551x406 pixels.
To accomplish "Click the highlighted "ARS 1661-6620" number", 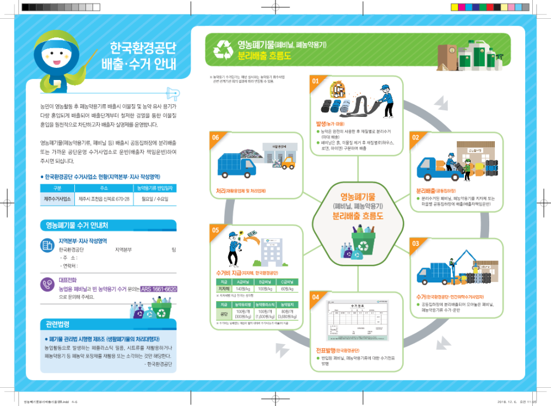I will pos(159,289).
